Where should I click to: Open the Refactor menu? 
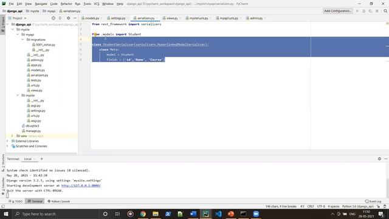[66, 4]
